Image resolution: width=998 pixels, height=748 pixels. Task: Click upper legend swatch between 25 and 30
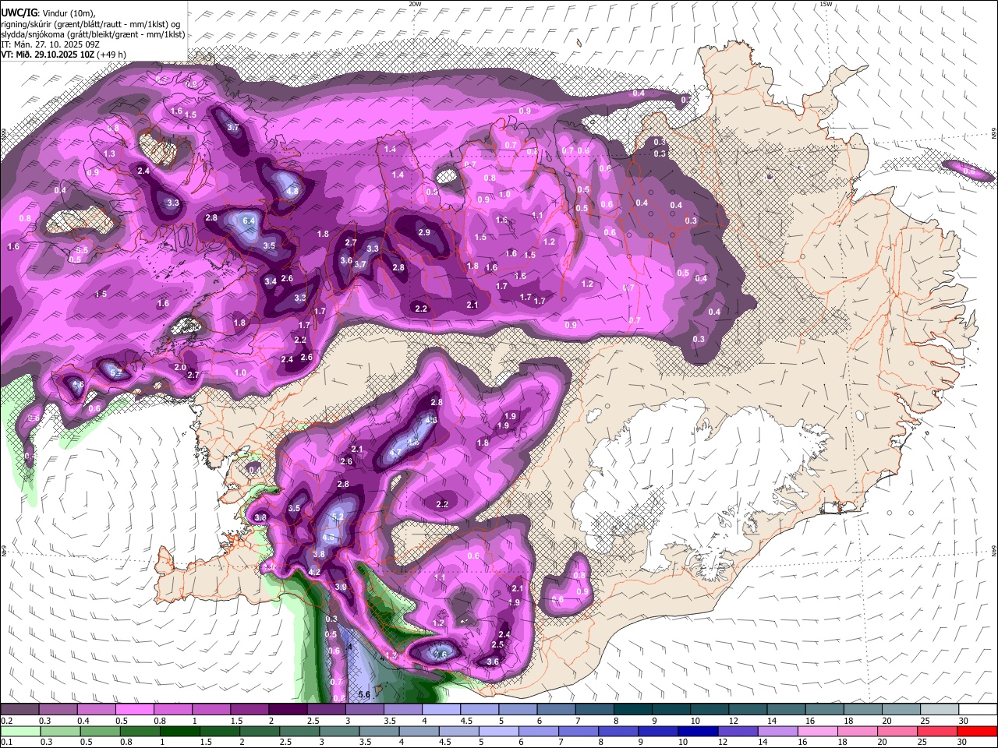[940, 709]
